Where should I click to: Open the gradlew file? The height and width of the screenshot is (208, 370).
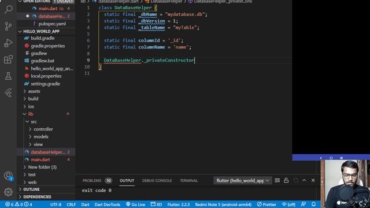[x=39, y=53]
